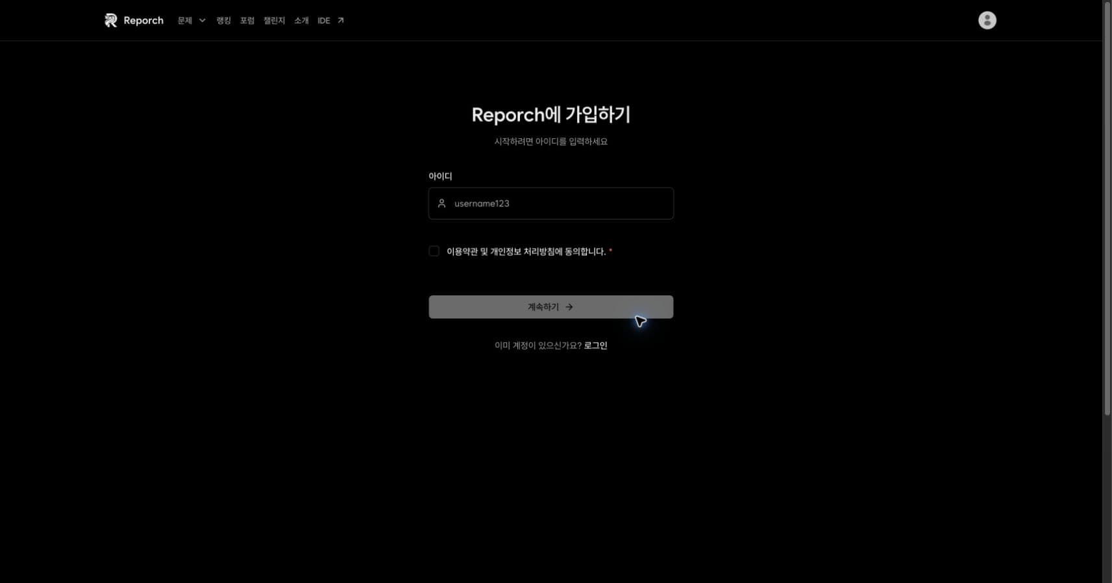1112x583 pixels.
Task: Click the Reporch brand name
Action: [x=143, y=21]
